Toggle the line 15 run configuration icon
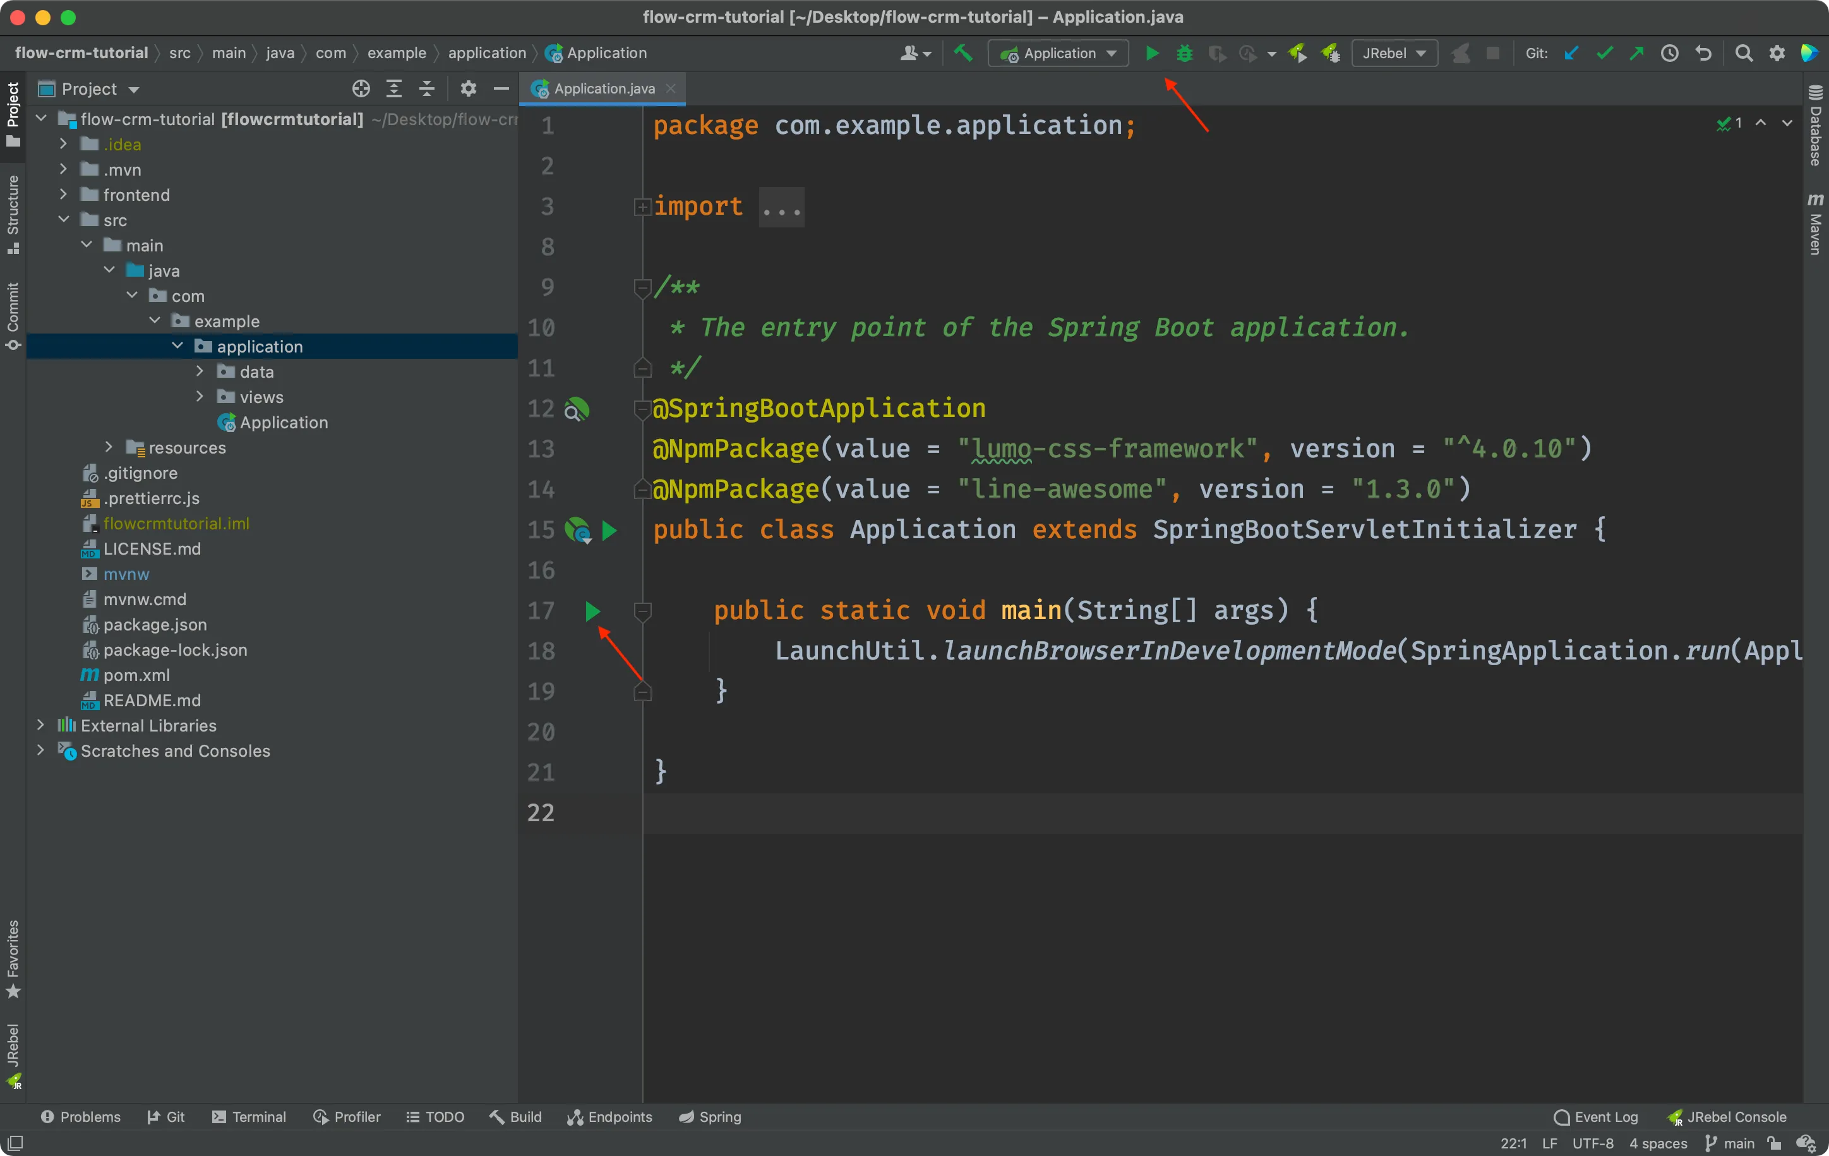The height and width of the screenshot is (1156, 1829). coord(609,529)
